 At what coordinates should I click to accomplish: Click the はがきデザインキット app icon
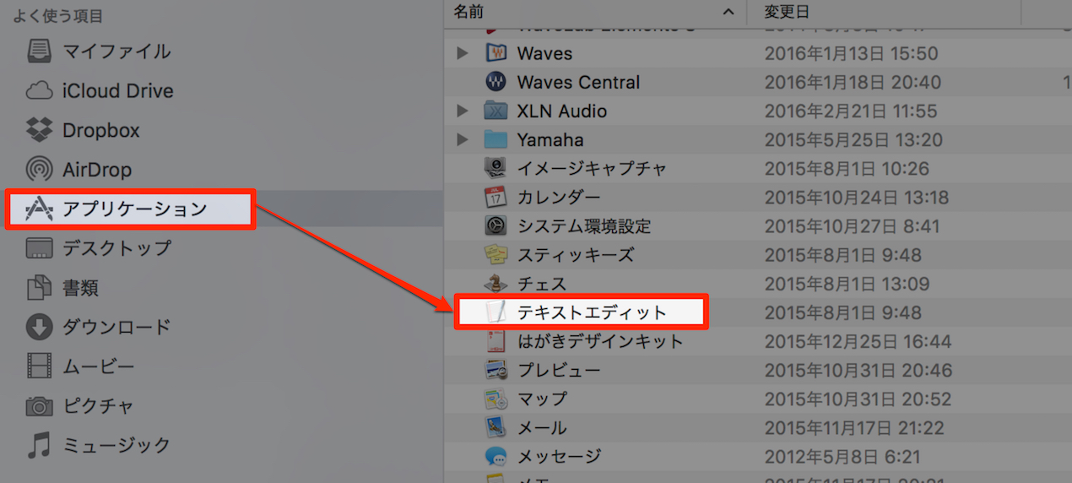point(495,341)
